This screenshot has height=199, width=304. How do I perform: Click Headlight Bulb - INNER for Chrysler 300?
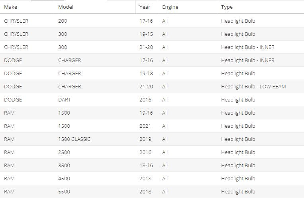point(247,47)
